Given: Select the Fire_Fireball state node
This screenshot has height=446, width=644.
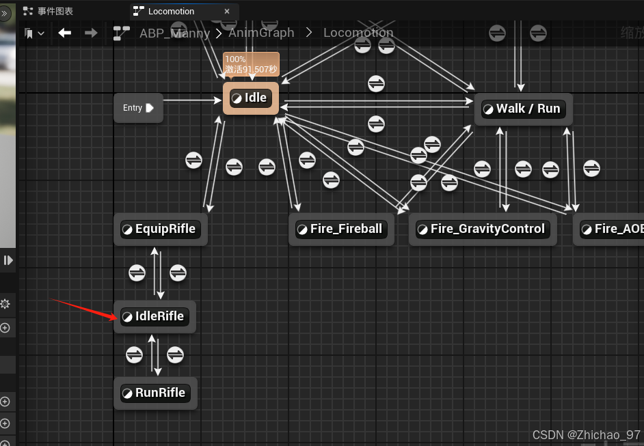Looking at the screenshot, I should 341,229.
